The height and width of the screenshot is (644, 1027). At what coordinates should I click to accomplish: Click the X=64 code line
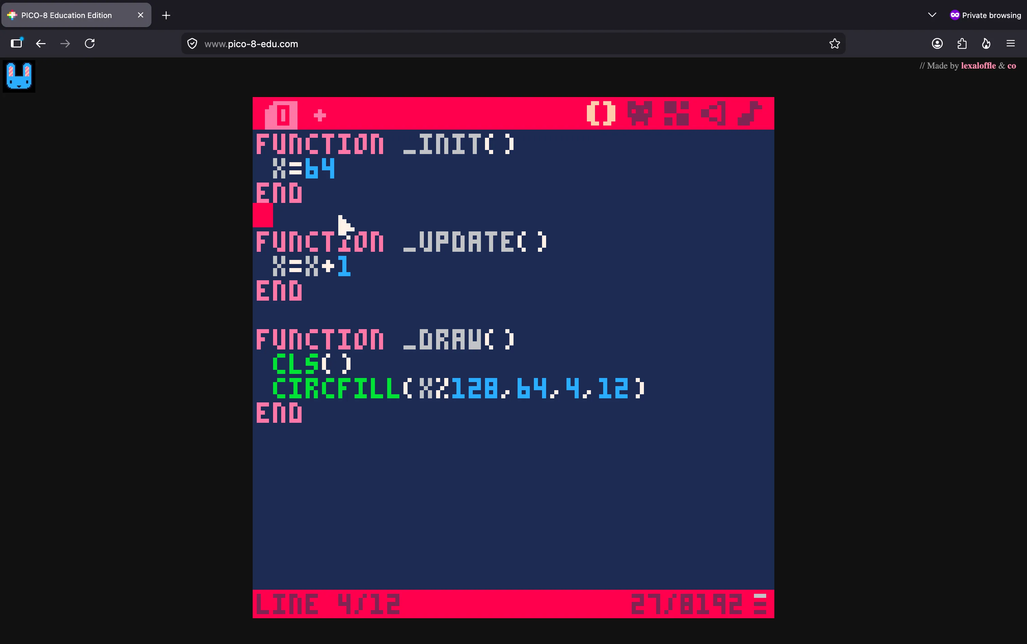tap(304, 168)
